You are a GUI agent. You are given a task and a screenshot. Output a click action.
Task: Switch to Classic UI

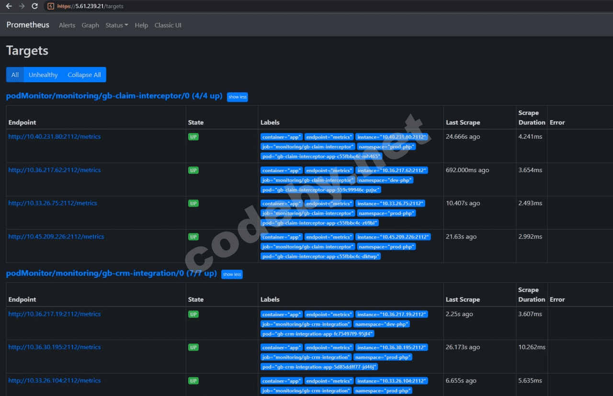point(168,25)
